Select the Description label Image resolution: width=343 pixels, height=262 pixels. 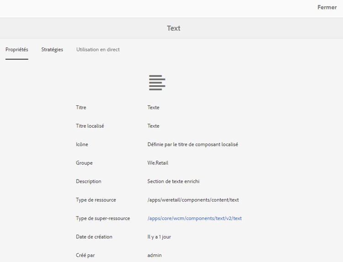click(x=89, y=181)
